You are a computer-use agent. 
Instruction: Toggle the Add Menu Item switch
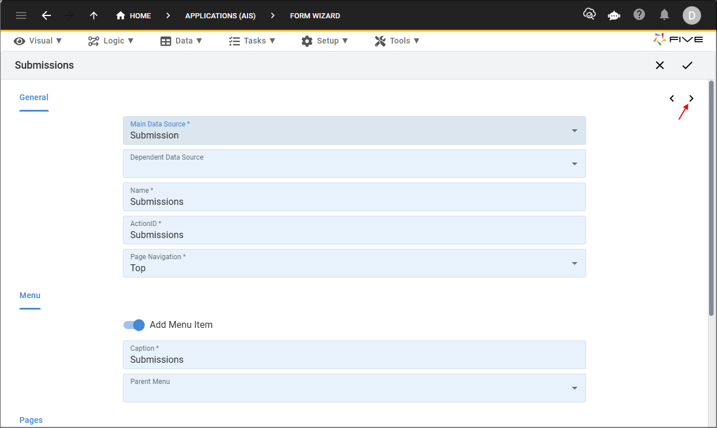coord(134,325)
